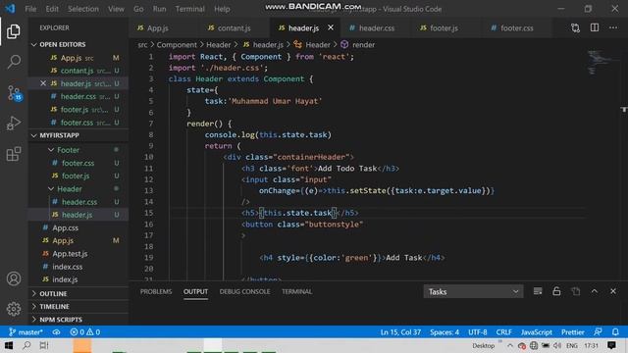628x353 pixels.
Task: Open editor More Actions ellipsis
Action: point(613,27)
